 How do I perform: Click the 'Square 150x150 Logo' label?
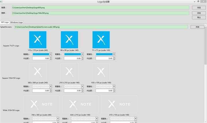coord(11,78)
